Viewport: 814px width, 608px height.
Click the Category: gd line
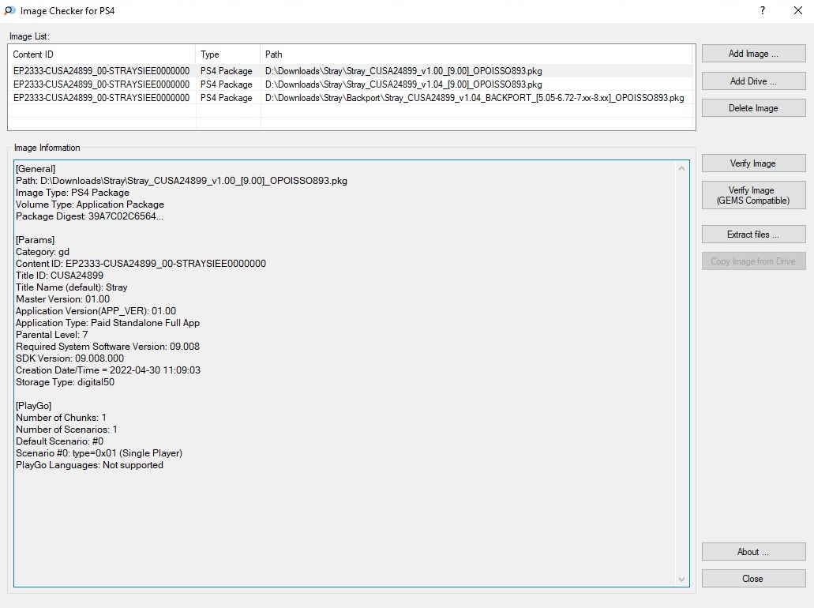tap(43, 252)
